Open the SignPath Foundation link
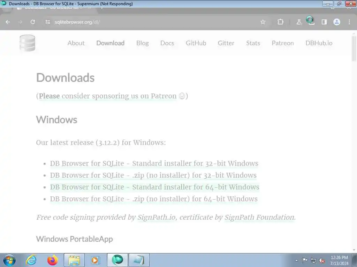 coord(259,217)
